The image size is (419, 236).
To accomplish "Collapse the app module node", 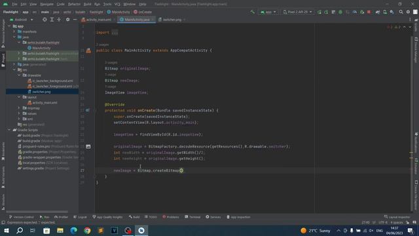I will (10, 26).
